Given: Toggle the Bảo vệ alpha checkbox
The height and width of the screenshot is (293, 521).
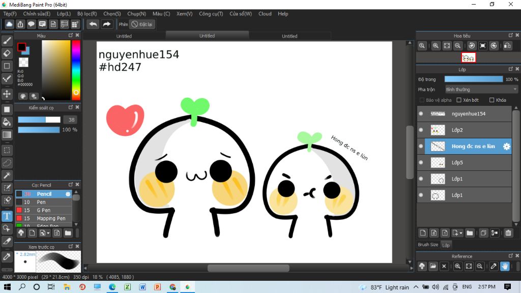Looking at the screenshot, I should click(x=422, y=100).
